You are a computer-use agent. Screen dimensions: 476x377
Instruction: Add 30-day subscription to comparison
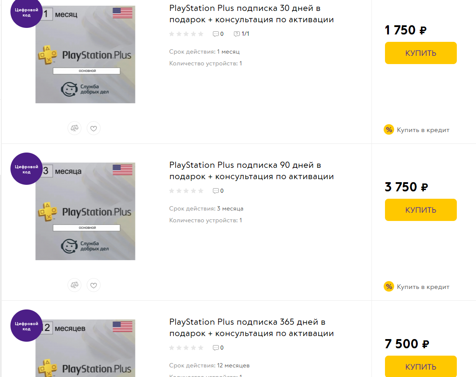[x=74, y=128]
